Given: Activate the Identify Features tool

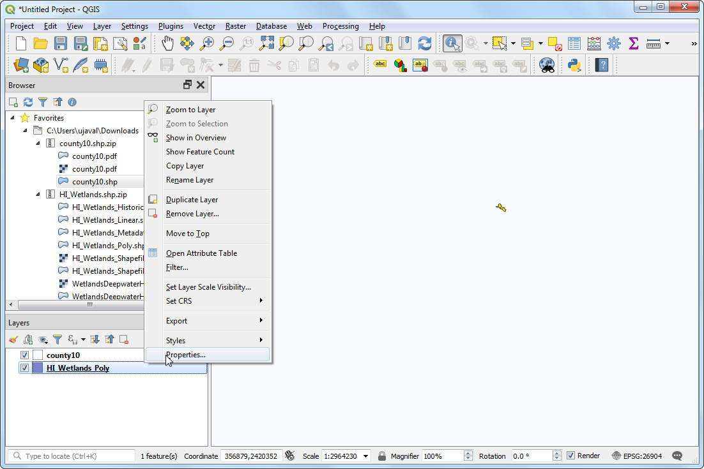Looking at the screenshot, I should coord(452,43).
